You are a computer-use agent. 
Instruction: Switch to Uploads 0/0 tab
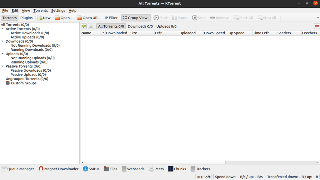coord(166,26)
